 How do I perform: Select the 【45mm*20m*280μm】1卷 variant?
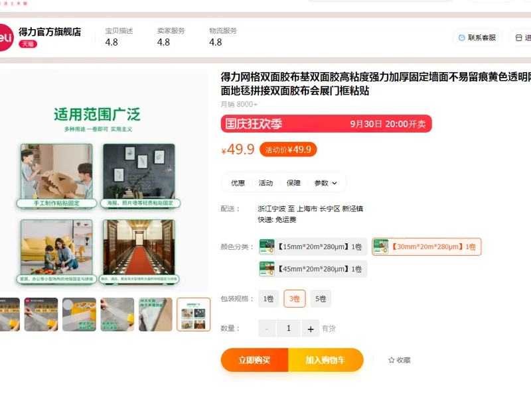pos(312,269)
